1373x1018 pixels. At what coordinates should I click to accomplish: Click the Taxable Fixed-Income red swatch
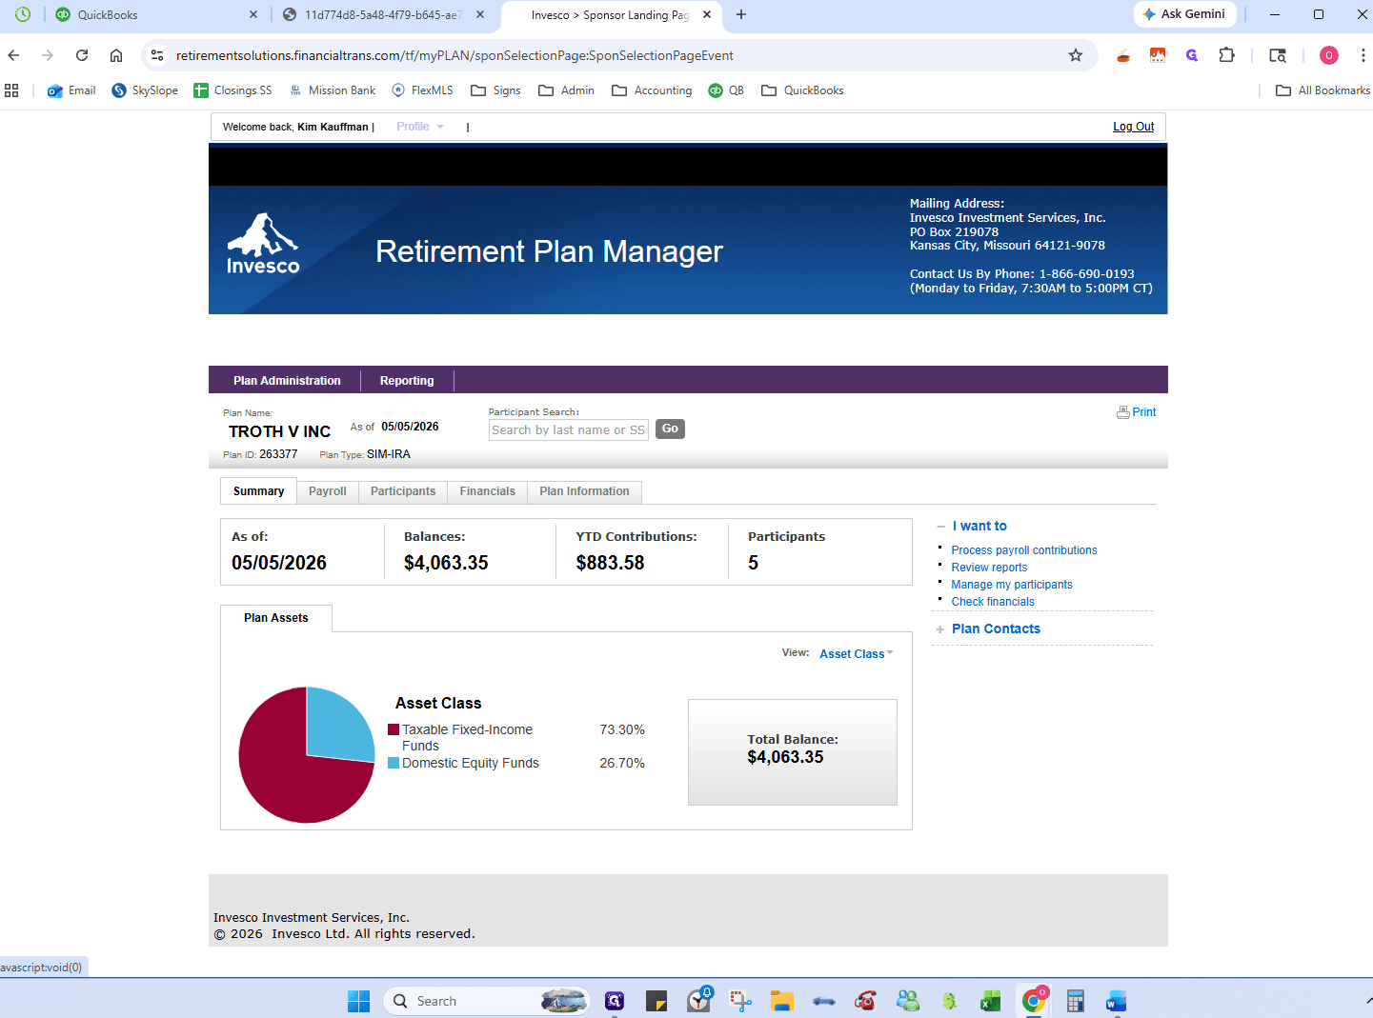[x=394, y=729]
